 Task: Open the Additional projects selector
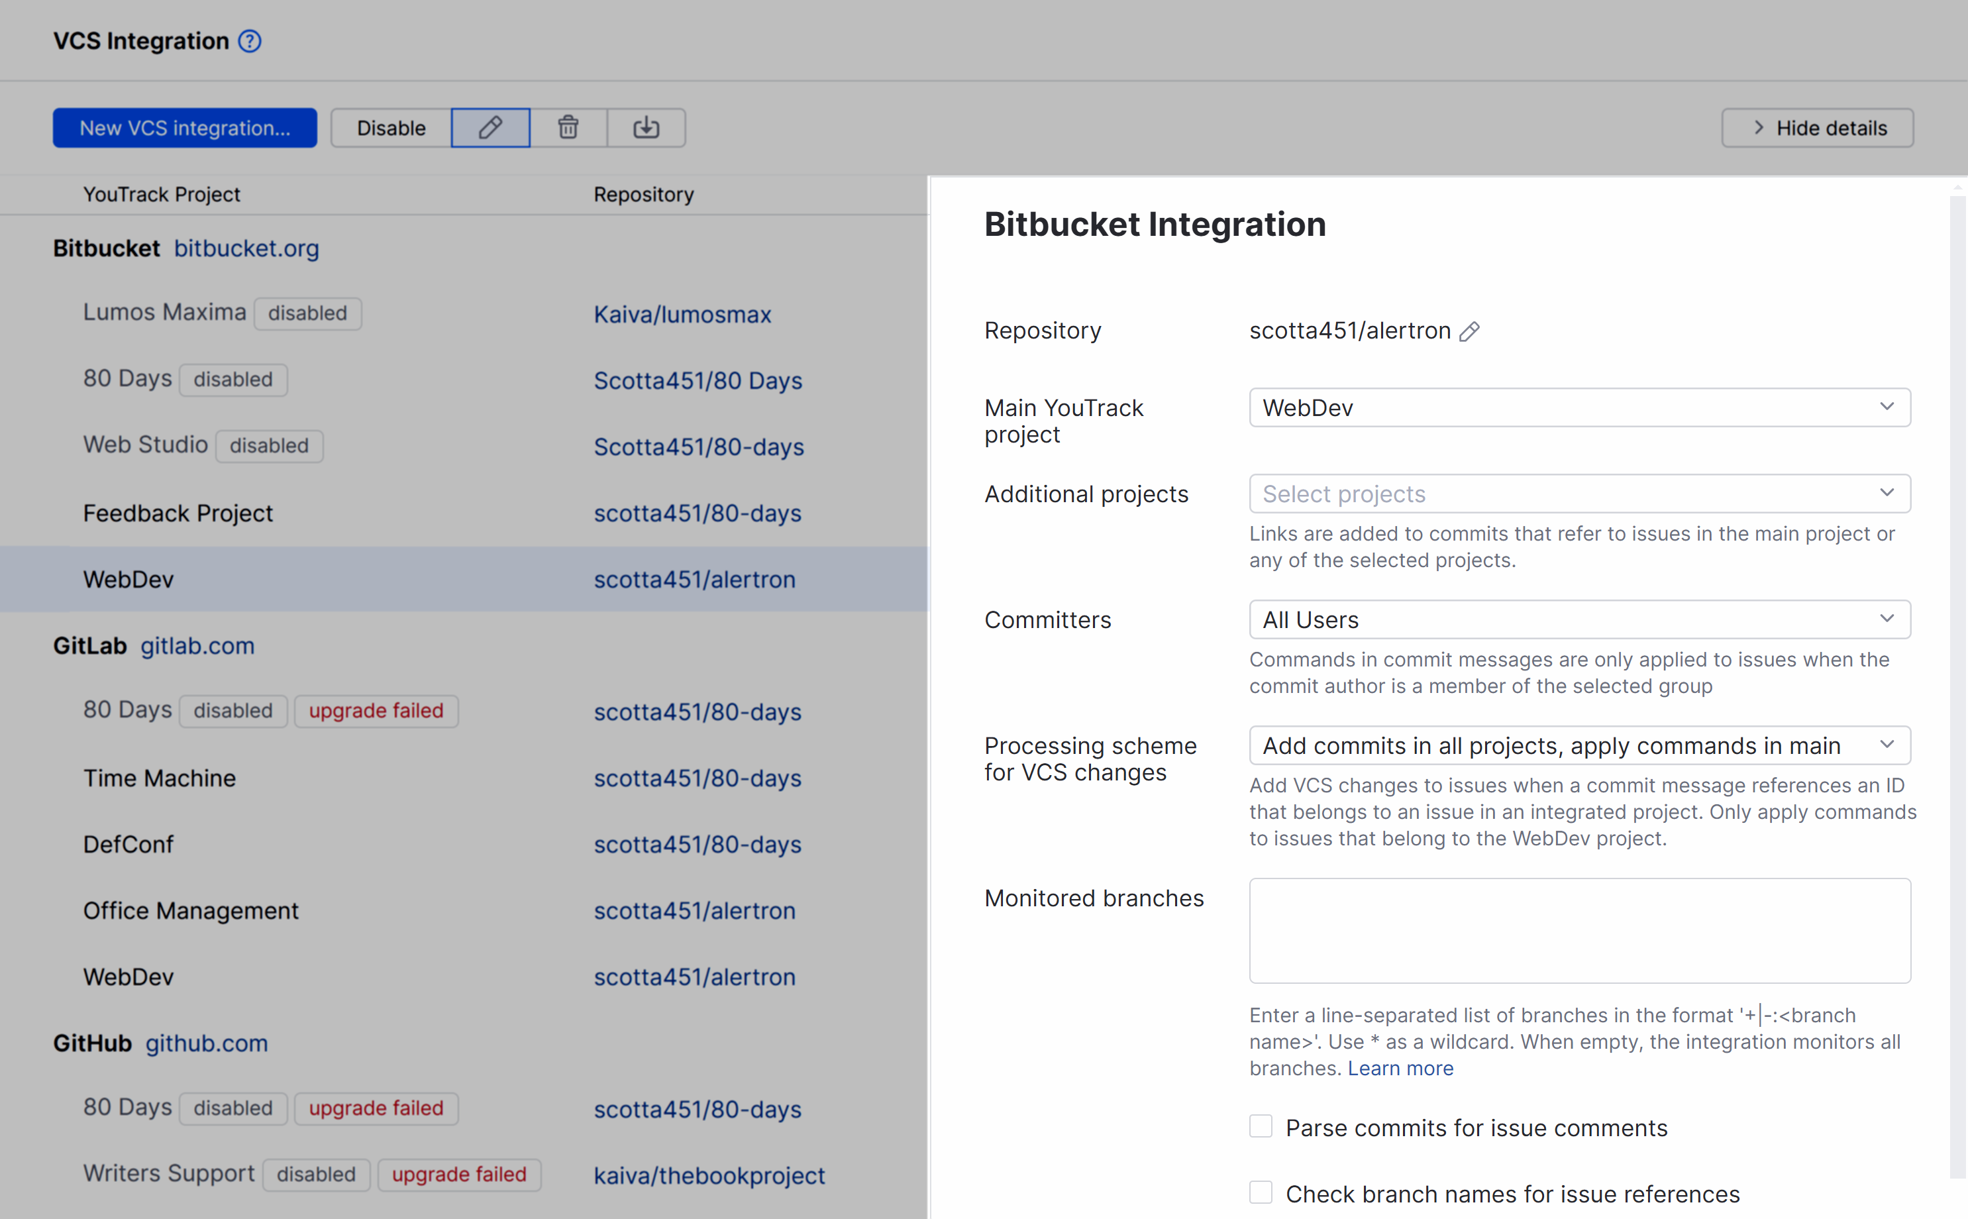(1578, 494)
